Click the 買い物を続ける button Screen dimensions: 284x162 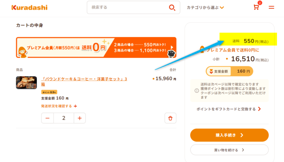[x=229, y=150]
